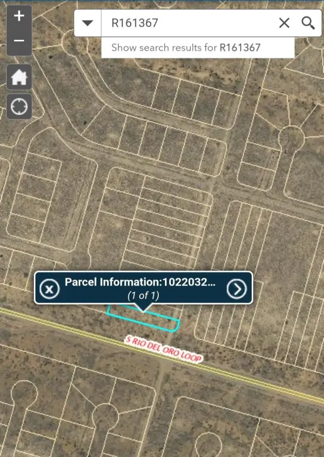Open the Parcel Information title
The width and height of the screenshot is (324, 457).
point(140,282)
